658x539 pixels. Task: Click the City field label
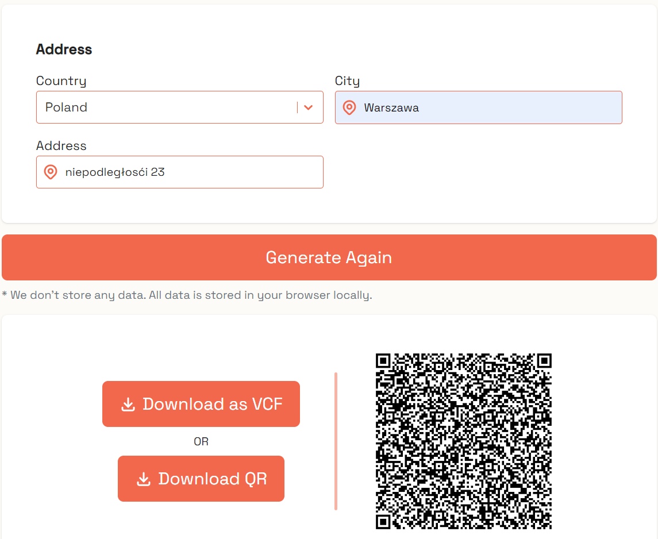click(x=347, y=80)
